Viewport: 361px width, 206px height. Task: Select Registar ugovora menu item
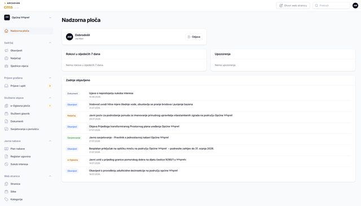(28, 156)
